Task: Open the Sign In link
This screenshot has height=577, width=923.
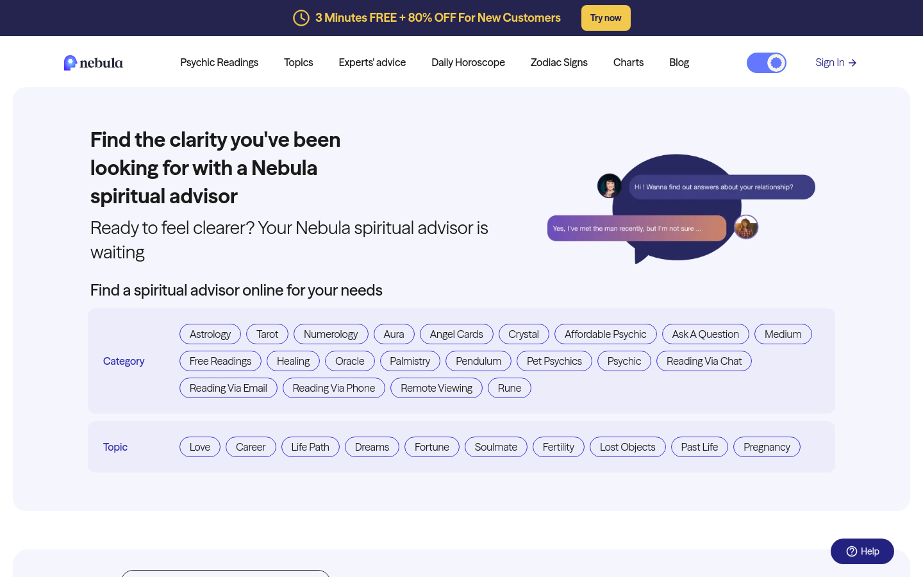Action: (836, 62)
